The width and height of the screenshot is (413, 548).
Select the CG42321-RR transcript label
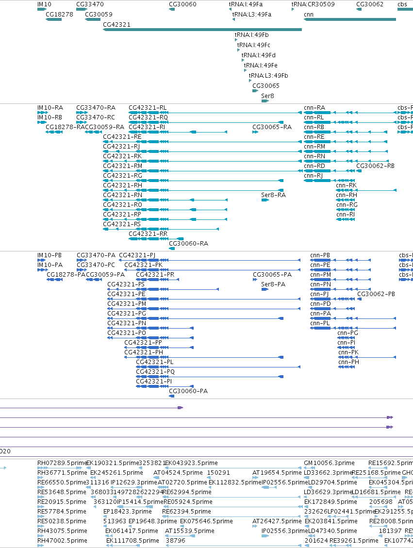(148, 233)
